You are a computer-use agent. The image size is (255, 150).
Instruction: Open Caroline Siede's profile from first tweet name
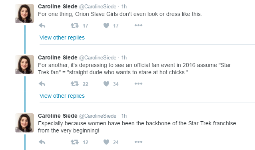click(58, 6)
